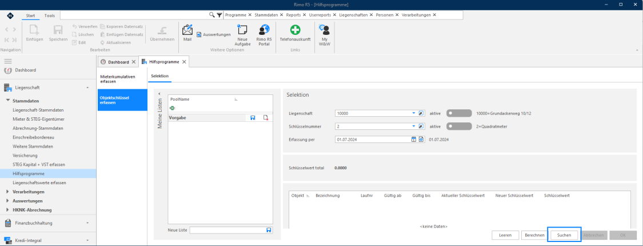Close the Dashboard tab

coord(133,62)
